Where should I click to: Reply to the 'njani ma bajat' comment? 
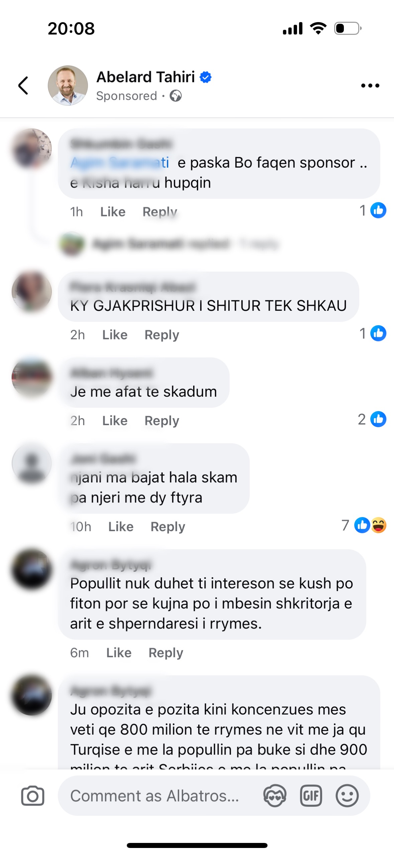tap(168, 527)
